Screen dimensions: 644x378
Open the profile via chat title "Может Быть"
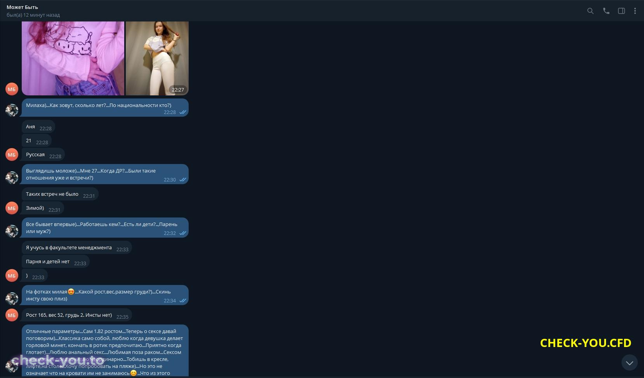pyautogui.click(x=22, y=7)
